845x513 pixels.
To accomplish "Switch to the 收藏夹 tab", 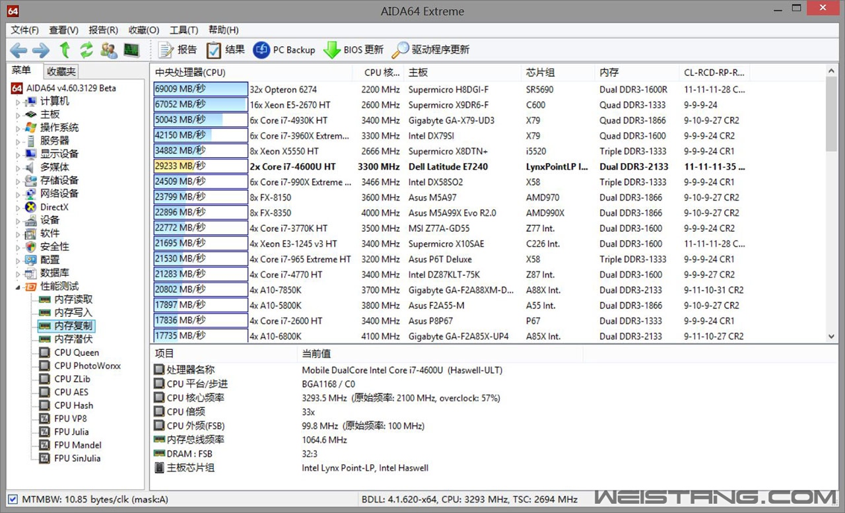I will coord(61,72).
